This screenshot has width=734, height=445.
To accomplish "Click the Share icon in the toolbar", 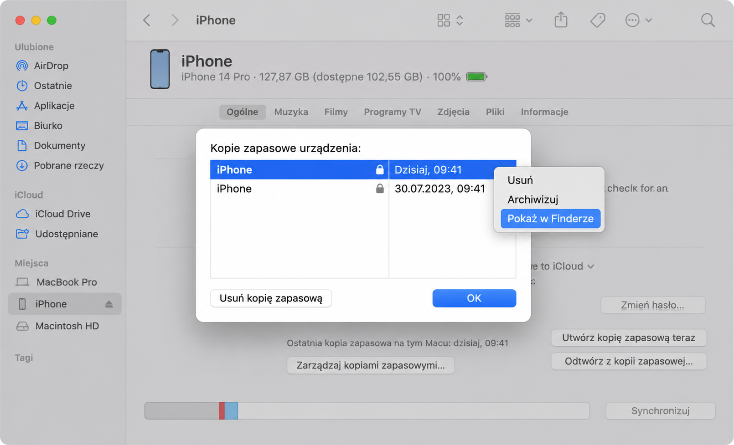I will [561, 20].
